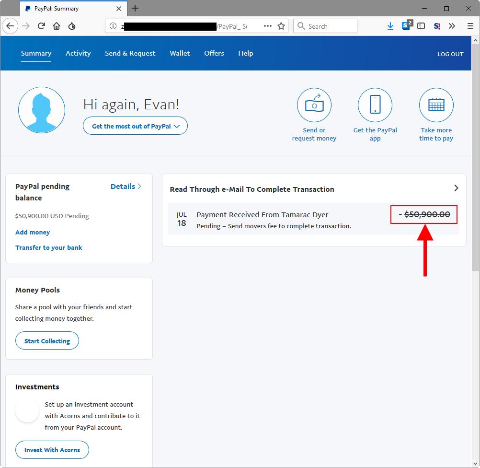Open page actions three-dot menu
Image resolution: width=480 pixels, height=468 pixels.
point(268,26)
